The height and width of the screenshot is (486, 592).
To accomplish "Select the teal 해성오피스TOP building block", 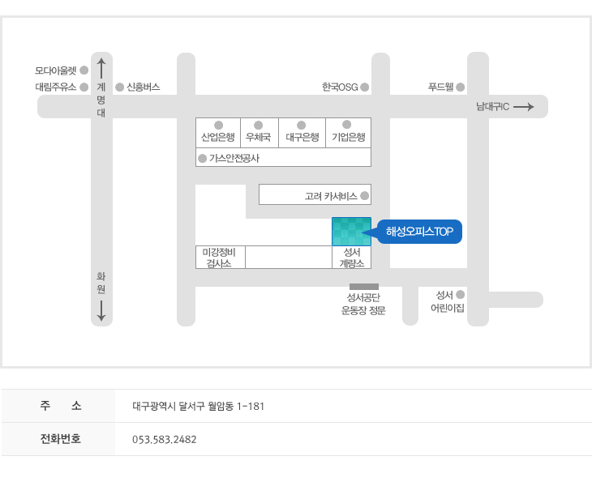I will (x=351, y=232).
